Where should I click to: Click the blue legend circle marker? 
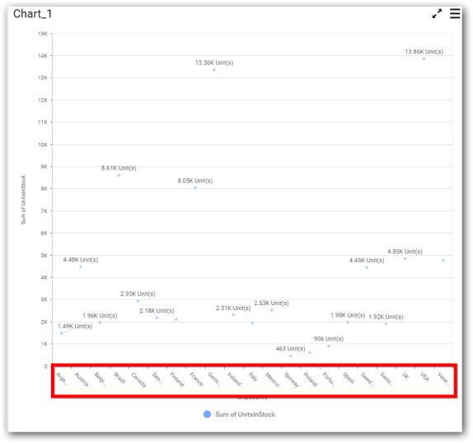(x=207, y=414)
